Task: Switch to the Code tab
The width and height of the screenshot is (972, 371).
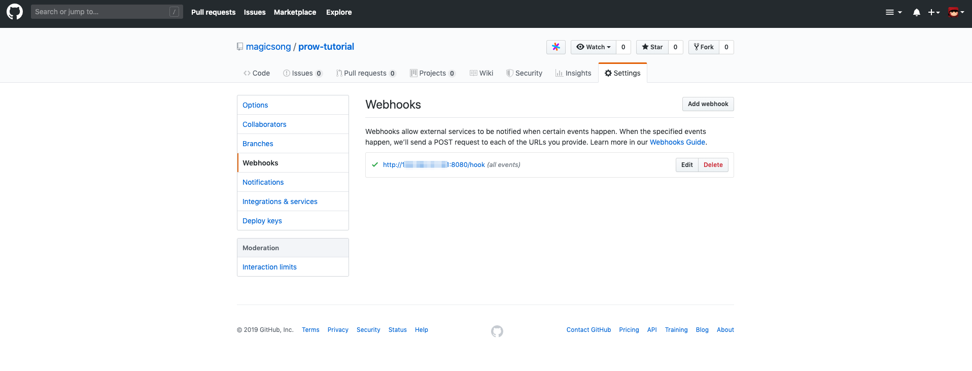Action: (x=257, y=73)
